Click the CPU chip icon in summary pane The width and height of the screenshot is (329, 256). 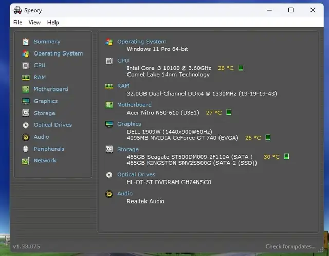(109, 61)
